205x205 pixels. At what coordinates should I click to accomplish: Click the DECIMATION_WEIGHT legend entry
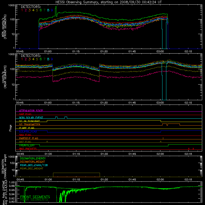[33, 162]
